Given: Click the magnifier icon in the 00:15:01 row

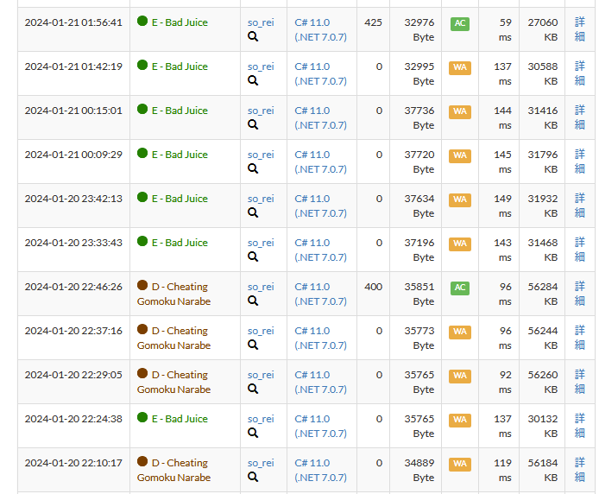Looking at the screenshot, I should click(253, 124).
